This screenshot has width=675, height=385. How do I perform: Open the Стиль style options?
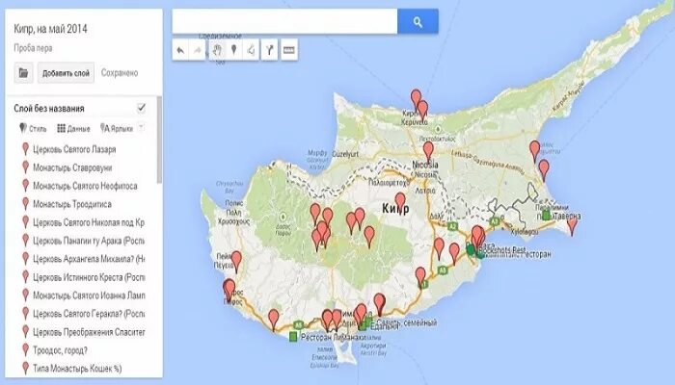pyautogui.click(x=33, y=128)
